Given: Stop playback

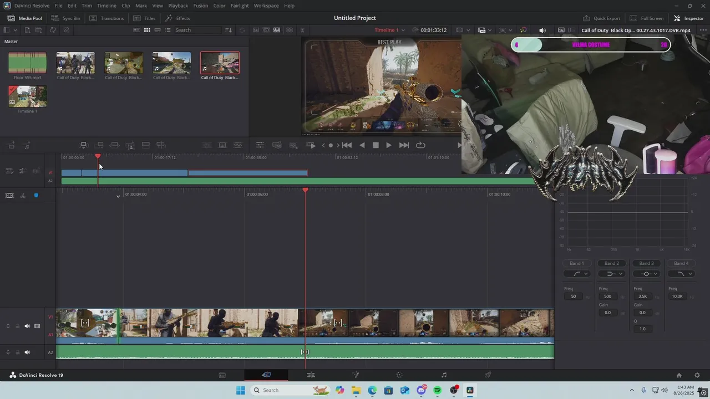Looking at the screenshot, I should click(x=376, y=145).
